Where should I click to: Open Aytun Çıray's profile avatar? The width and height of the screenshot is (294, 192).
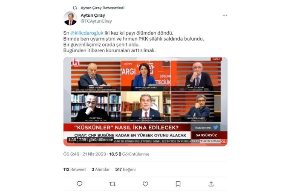pos(70,18)
